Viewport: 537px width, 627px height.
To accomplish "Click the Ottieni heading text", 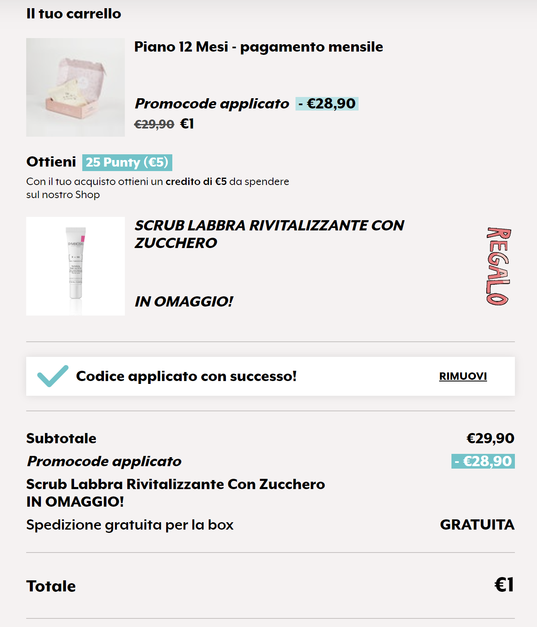I will [51, 162].
